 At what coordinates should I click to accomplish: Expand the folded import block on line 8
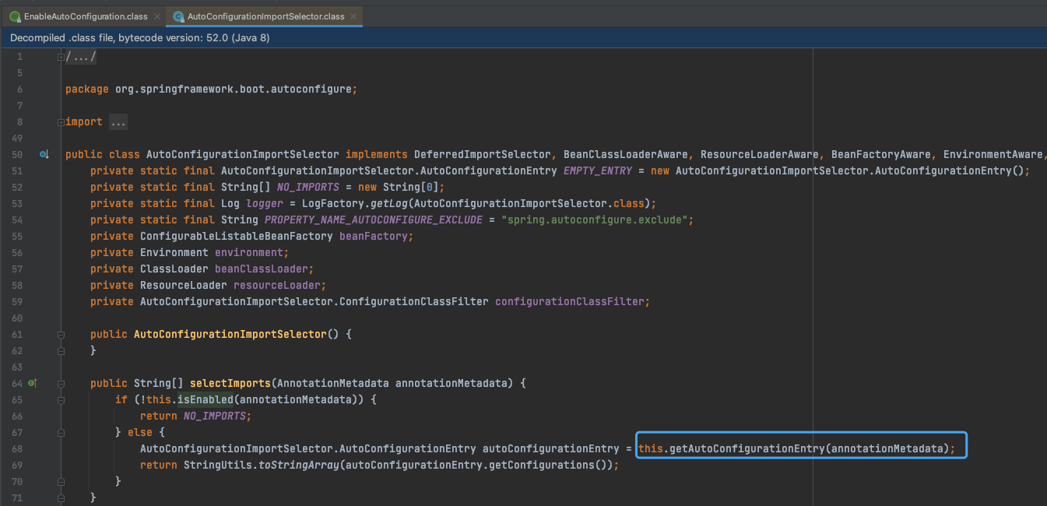61,122
